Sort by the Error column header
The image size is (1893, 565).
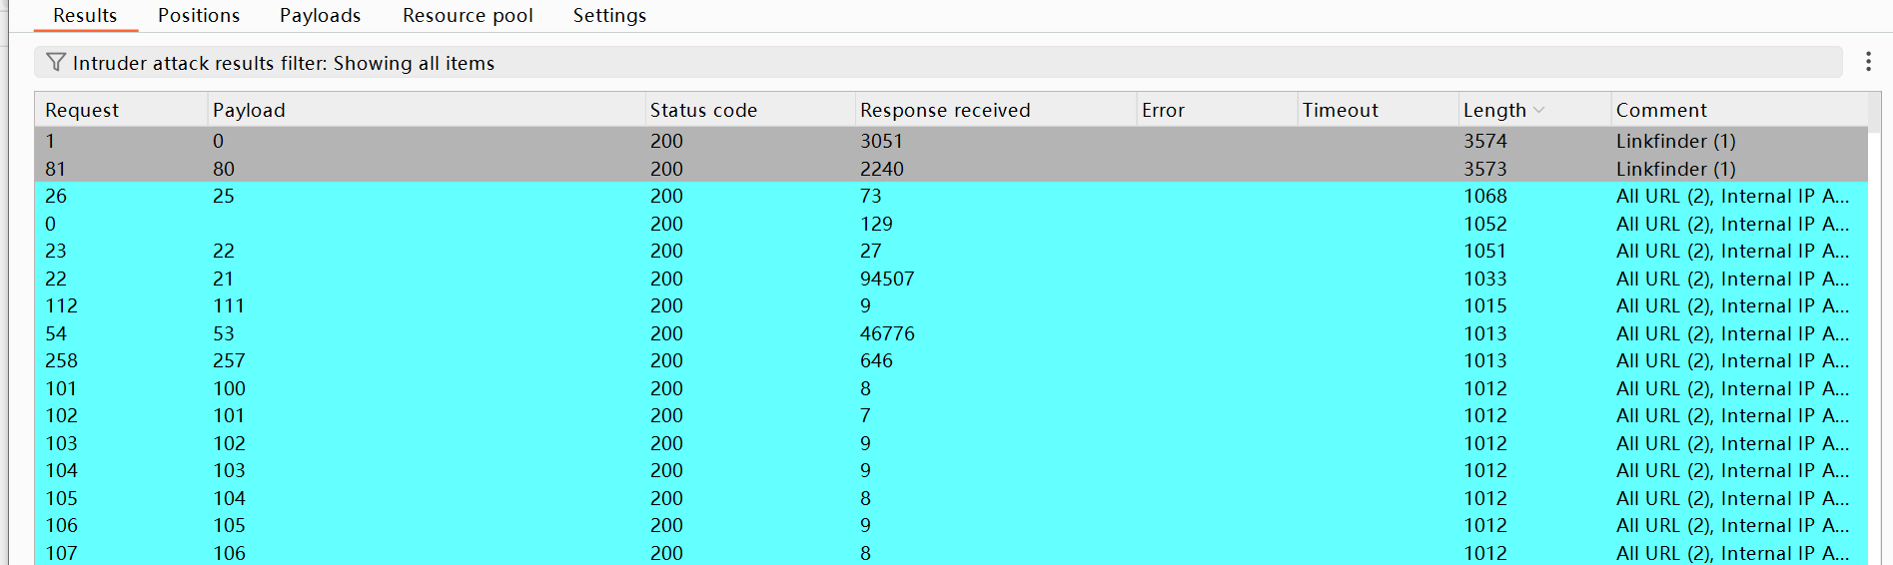click(x=1217, y=110)
